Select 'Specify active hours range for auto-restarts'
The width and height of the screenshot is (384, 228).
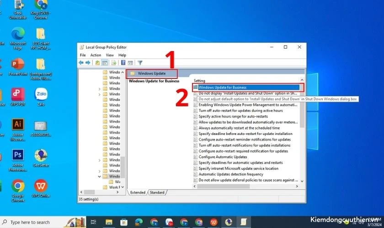click(x=231, y=117)
